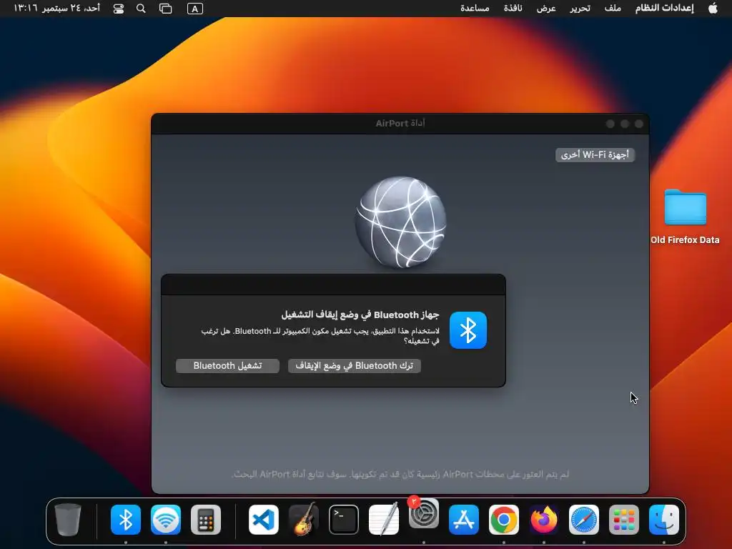Launch GarageBand from the dock

click(x=303, y=520)
